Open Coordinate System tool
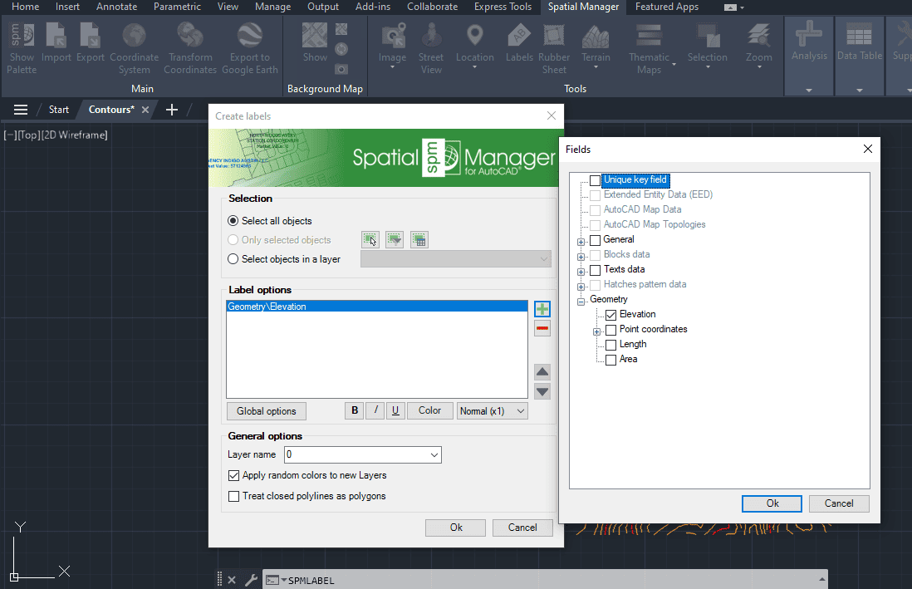This screenshot has width=912, height=589. [135, 48]
